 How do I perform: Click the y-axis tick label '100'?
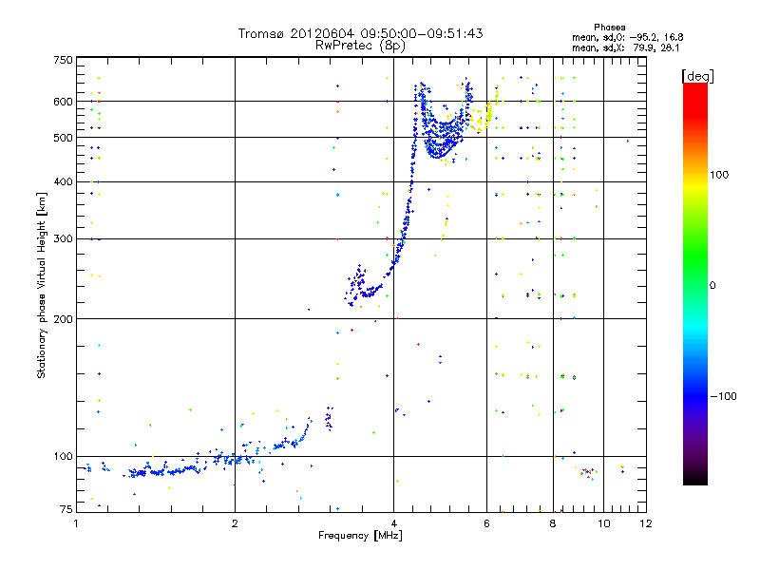coord(63,456)
